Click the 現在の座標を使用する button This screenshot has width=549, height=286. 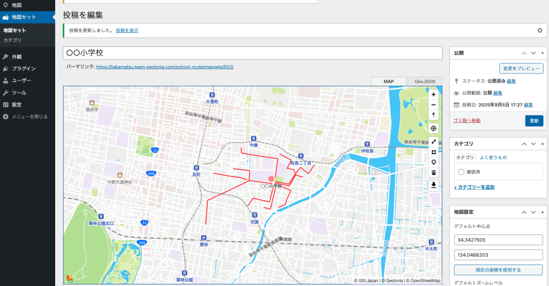[x=499, y=269]
